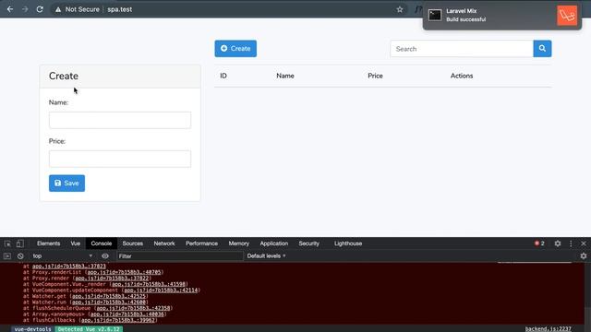Open the Network tab
591x332 pixels.
tap(164, 243)
